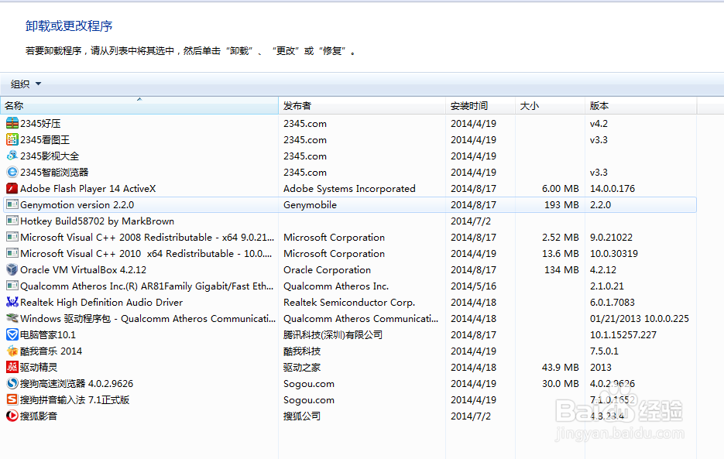724x459 pixels.
Task: Click the Adobe Flash Player icon
Action: coord(12,188)
